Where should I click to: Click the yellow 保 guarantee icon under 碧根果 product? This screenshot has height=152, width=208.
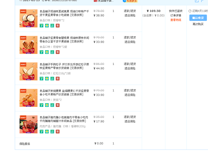pos(47,52)
